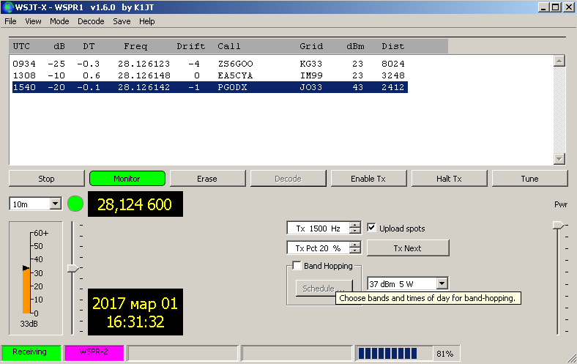This screenshot has height=364, width=577.
Task: Select the EA5CYA decode row
Action: point(209,75)
